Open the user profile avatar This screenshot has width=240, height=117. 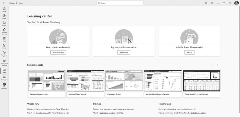[236, 3]
